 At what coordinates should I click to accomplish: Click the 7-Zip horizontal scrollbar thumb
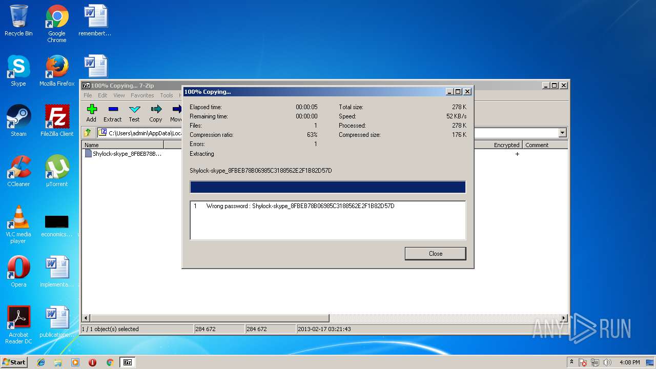(x=209, y=318)
